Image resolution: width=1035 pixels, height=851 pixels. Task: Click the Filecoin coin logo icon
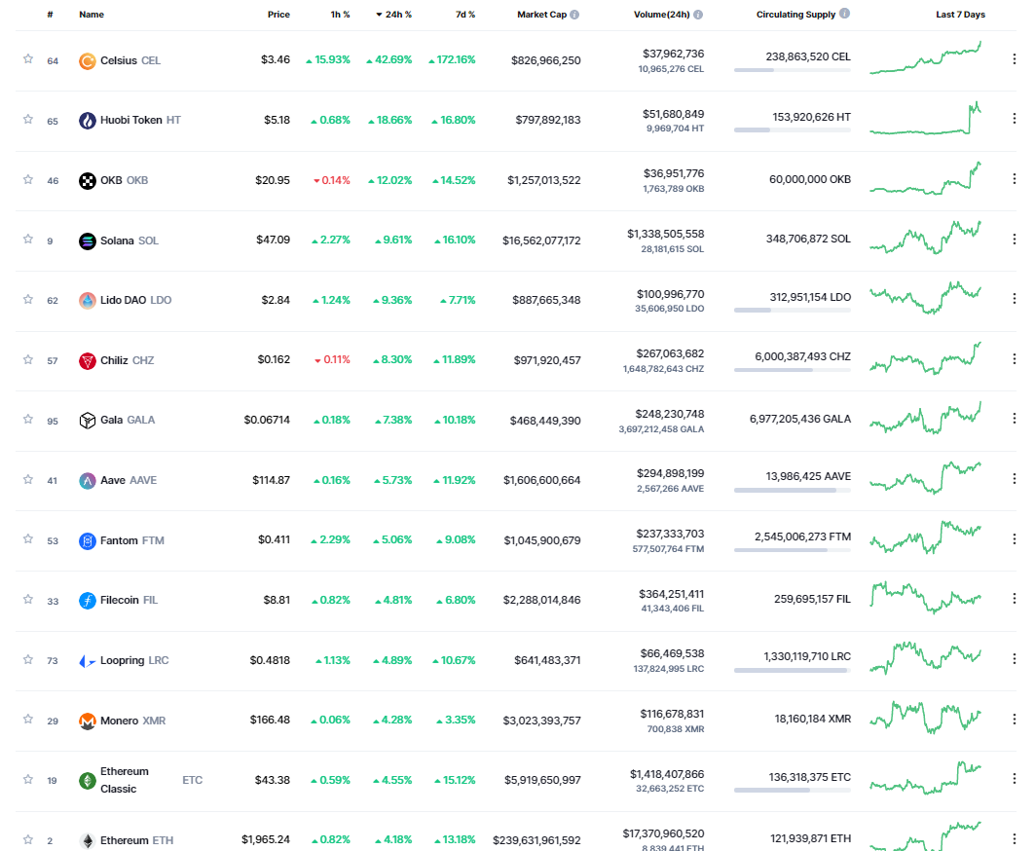87,601
